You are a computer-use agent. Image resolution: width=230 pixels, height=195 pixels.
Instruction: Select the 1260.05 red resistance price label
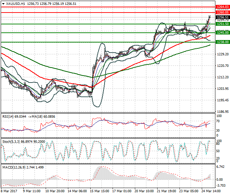click(x=223, y=13)
